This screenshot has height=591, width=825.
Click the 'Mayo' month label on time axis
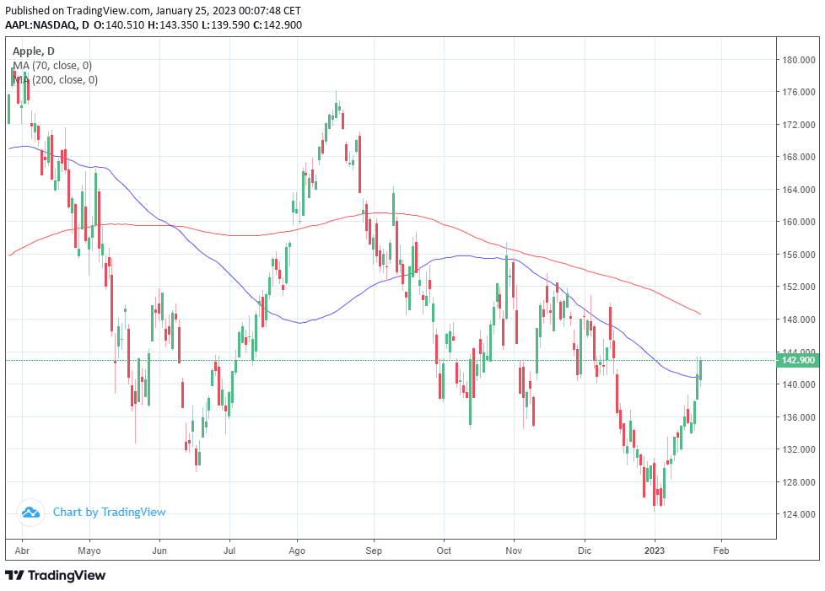pos(89,551)
